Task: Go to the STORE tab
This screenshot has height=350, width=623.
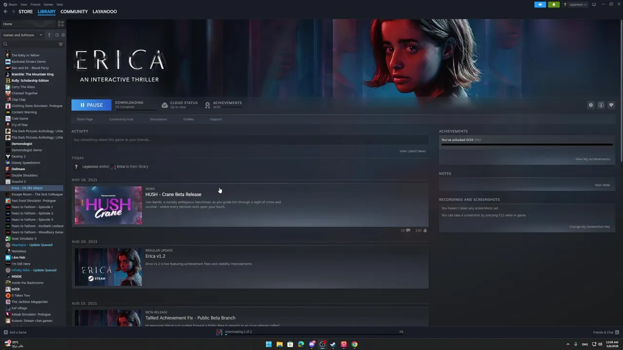Action: [26, 12]
